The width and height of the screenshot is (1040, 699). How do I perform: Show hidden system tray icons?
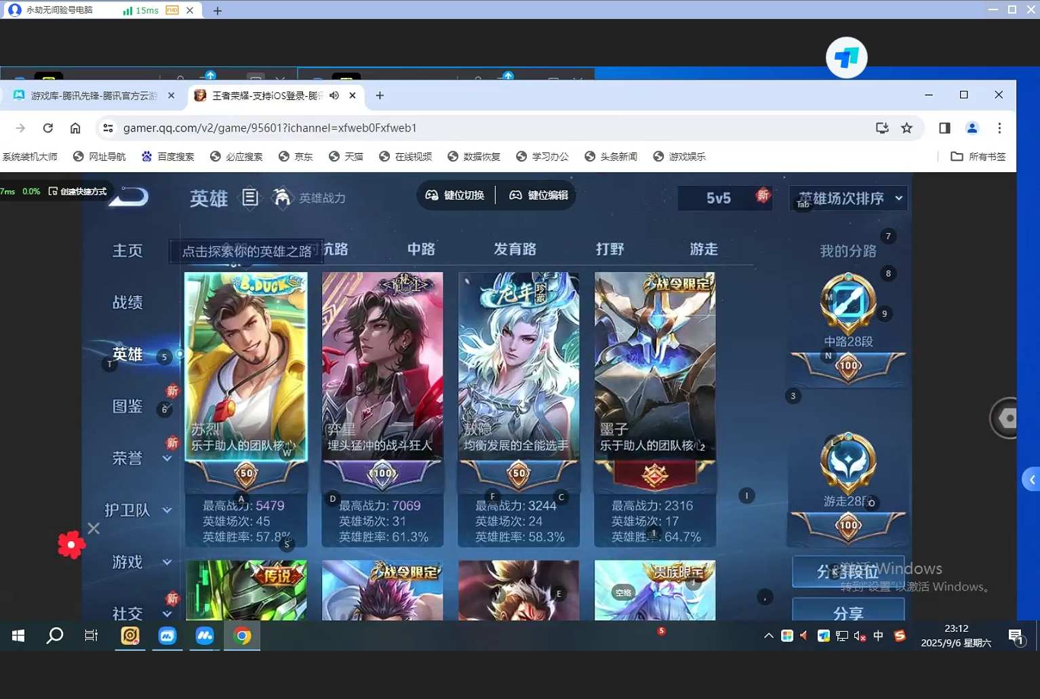click(768, 636)
